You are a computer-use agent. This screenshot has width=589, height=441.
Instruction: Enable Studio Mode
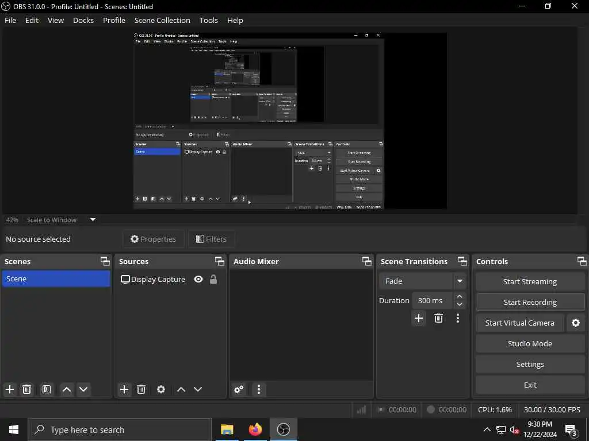click(x=530, y=343)
